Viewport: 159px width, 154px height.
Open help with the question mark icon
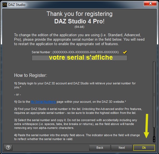click(x=8, y=148)
